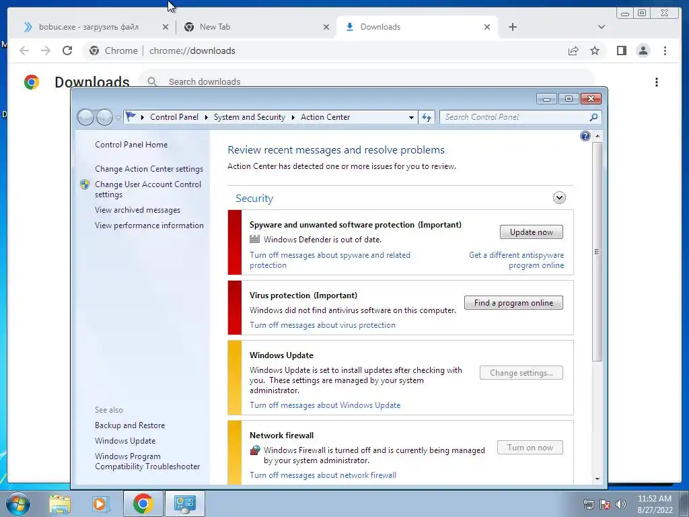Click the Control Panel back arrow button
Viewport: 689px width, 517px height.
pyautogui.click(x=86, y=117)
